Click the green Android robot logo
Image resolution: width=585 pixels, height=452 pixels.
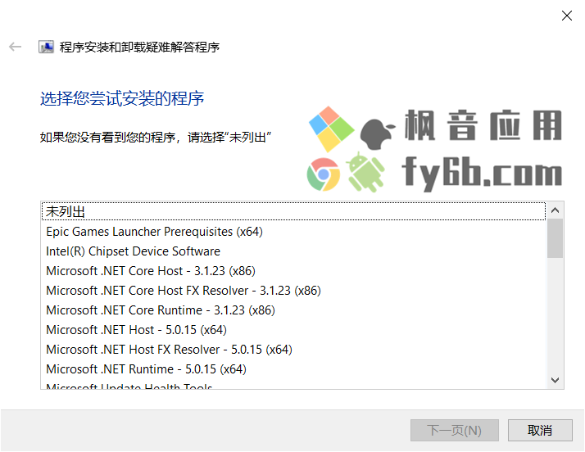(x=365, y=172)
